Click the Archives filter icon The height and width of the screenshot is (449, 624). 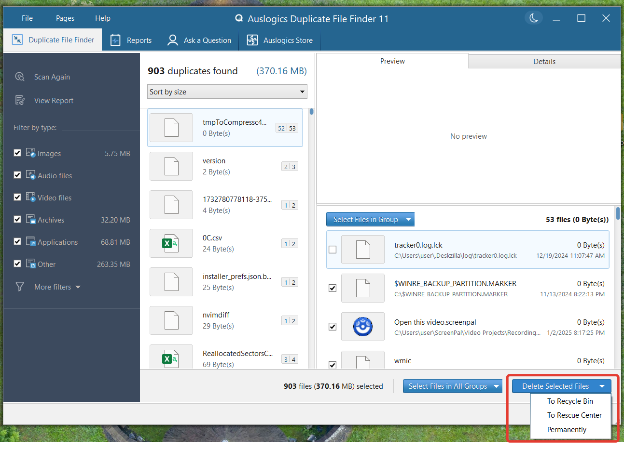coord(30,219)
